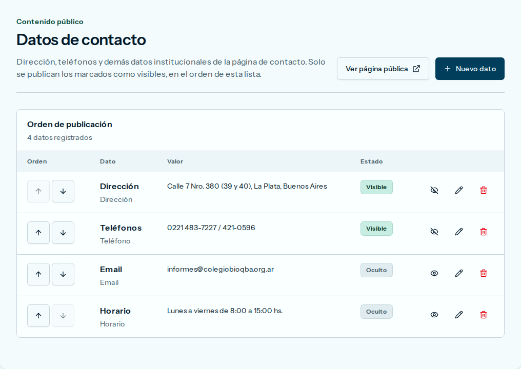521x369 pixels.
Task: Click Visible badge in Teléfonos row
Action: coord(376,229)
